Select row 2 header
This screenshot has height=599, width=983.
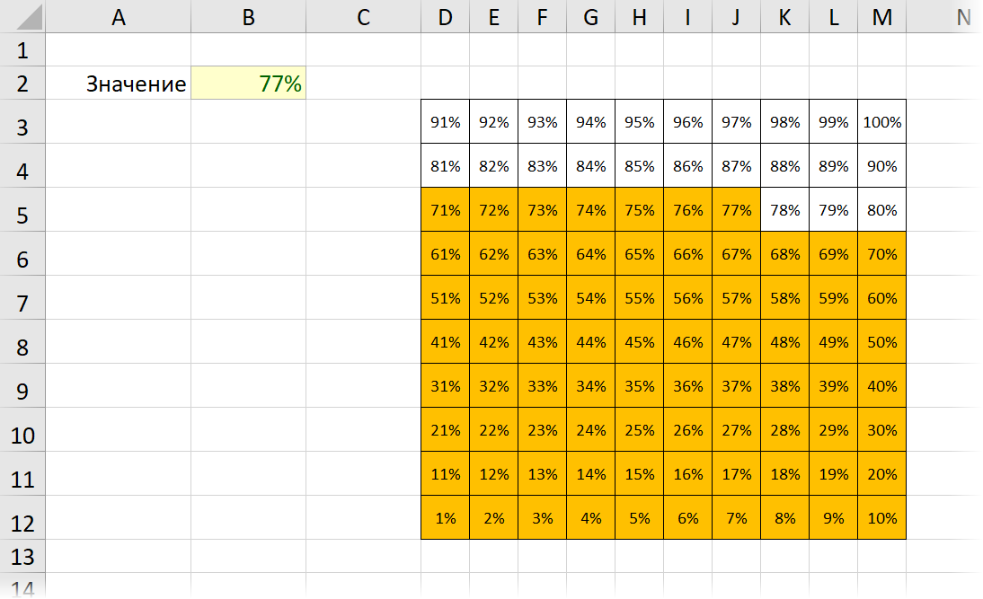pyautogui.click(x=22, y=83)
